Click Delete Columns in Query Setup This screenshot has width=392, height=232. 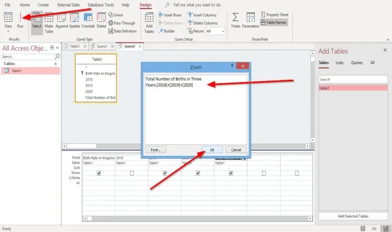[x=203, y=23]
